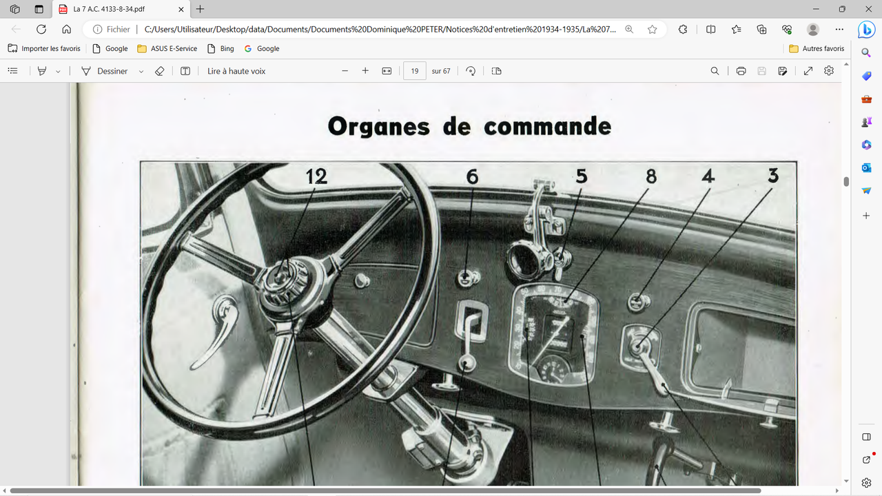Open browser extensions menu
This screenshot has height=496, width=882.
coord(683,29)
